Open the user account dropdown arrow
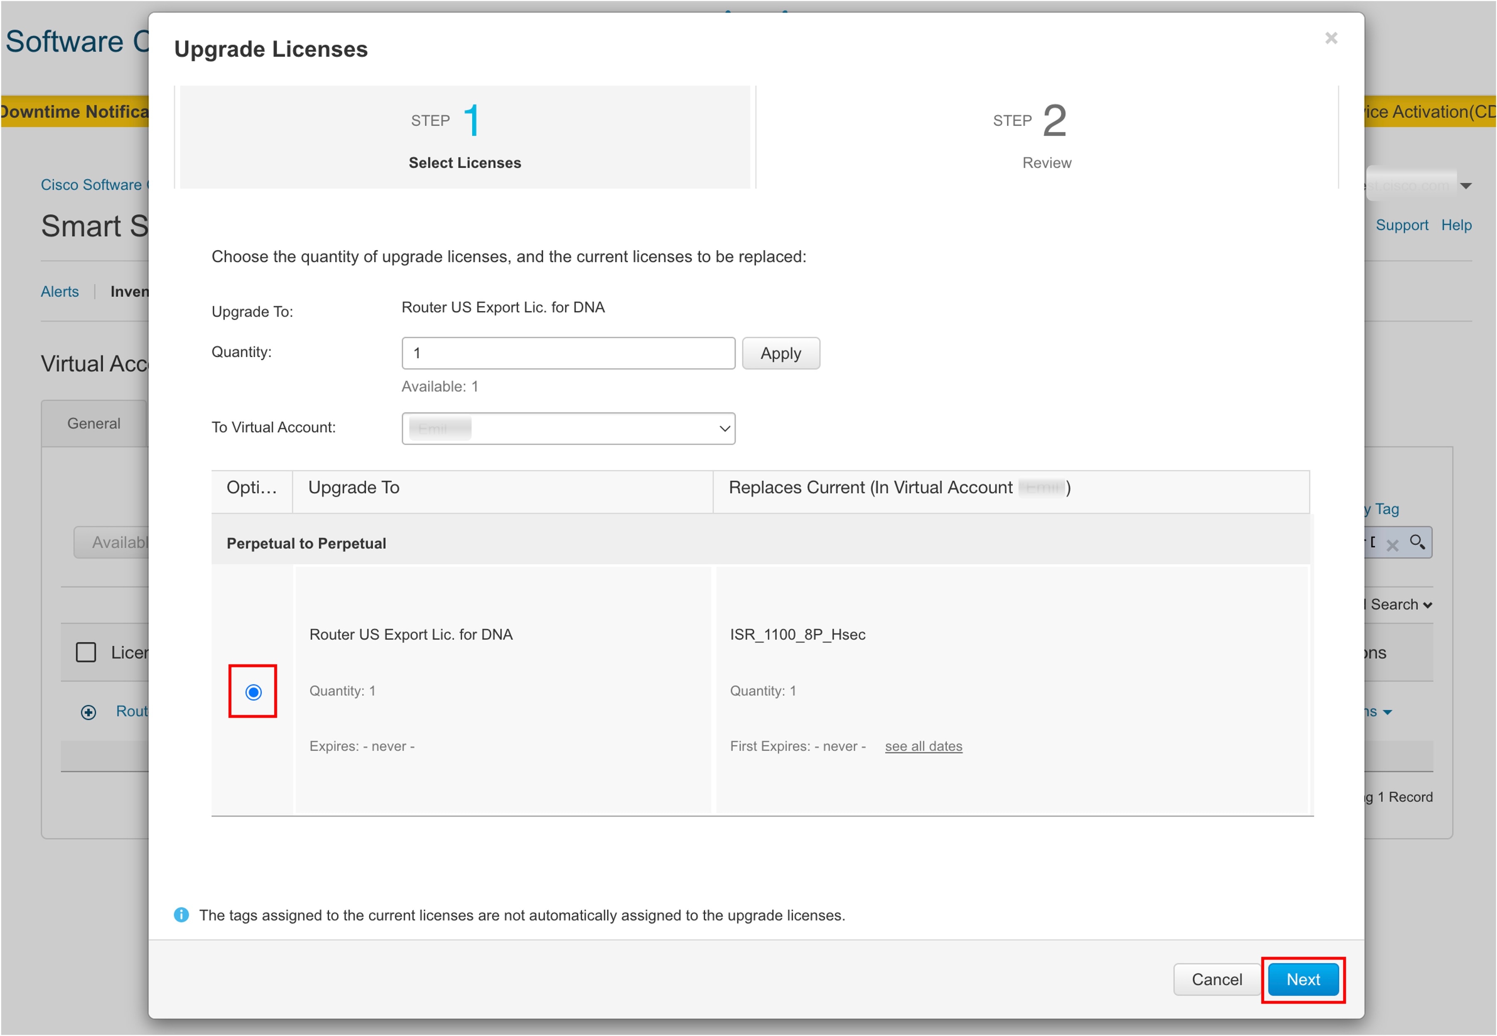The width and height of the screenshot is (1497, 1036). coord(1465,186)
